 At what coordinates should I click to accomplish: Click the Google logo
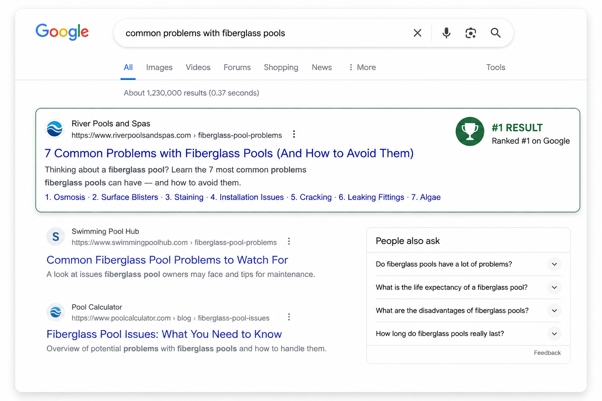click(x=62, y=32)
